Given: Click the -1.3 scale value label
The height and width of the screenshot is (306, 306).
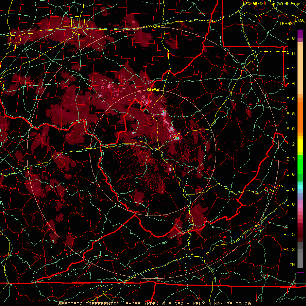Looking at the screenshot, I should pyautogui.click(x=289, y=250).
